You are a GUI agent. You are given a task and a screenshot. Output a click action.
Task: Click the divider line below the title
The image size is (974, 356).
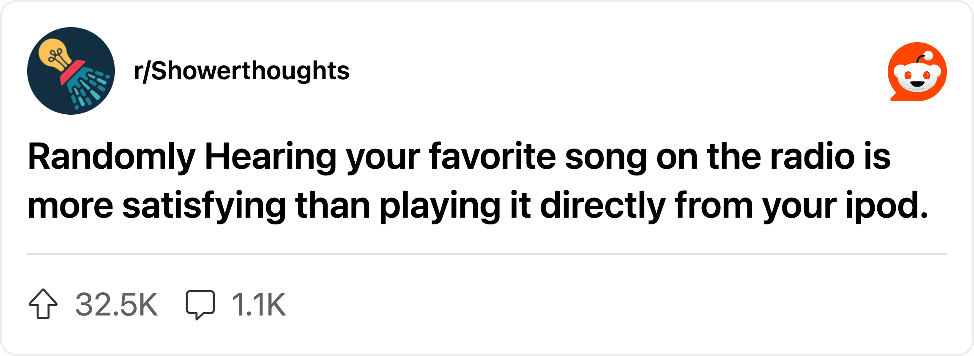[487, 254]
